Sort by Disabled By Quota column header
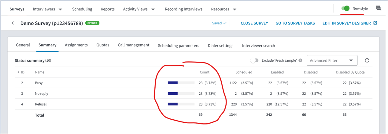Image resolution: width=388 pixels, height=134 pixels. 350,72
